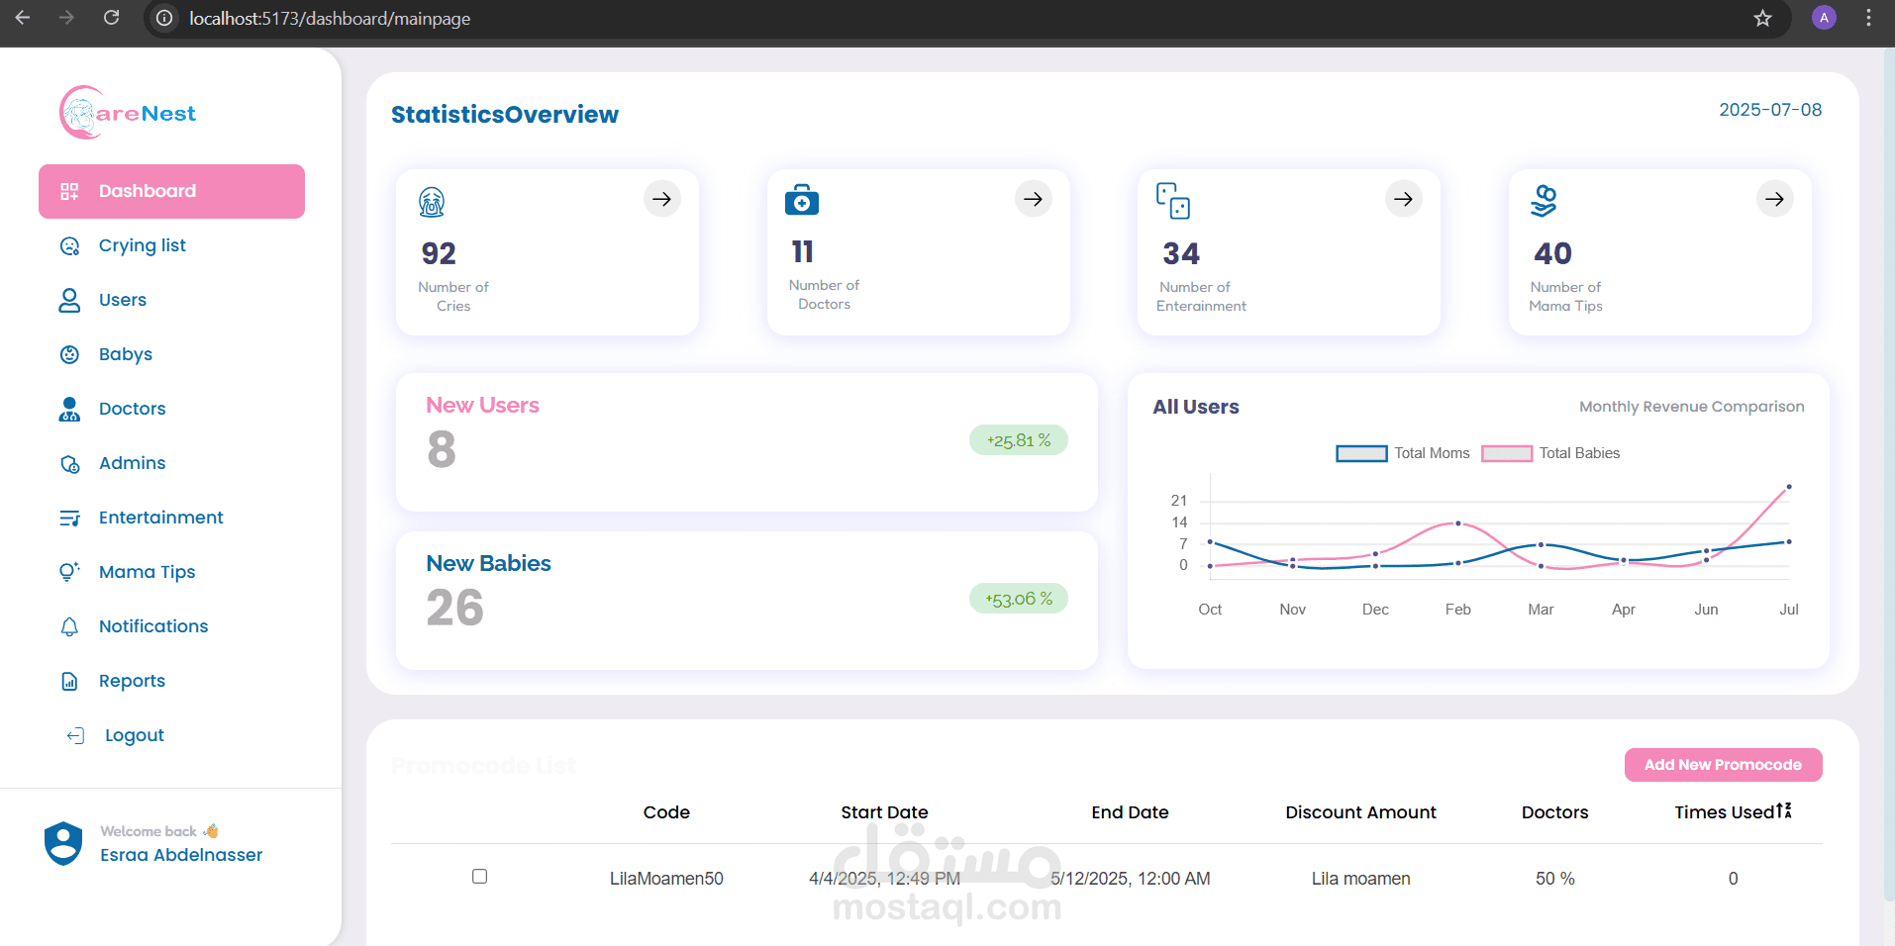The image size is (1895, 946).
Task: Click the crying baby icon in the Cries card
Action: (432, 202)
